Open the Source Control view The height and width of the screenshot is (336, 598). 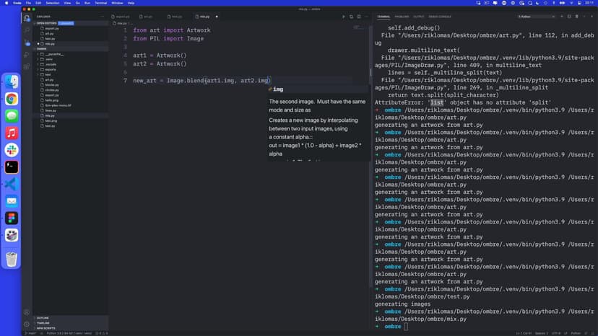point(27,42)
